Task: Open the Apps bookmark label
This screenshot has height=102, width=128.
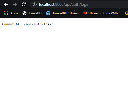Action: 14,13
